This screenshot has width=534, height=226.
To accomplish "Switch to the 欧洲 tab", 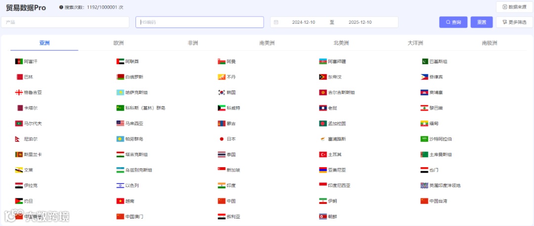I will click(x=119, y=43).
